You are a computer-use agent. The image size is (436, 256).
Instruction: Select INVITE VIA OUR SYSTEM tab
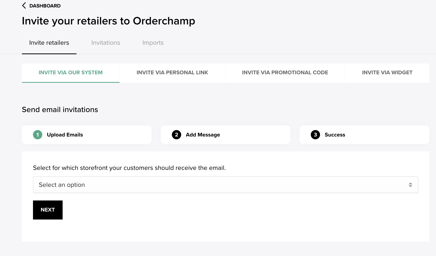71,73
